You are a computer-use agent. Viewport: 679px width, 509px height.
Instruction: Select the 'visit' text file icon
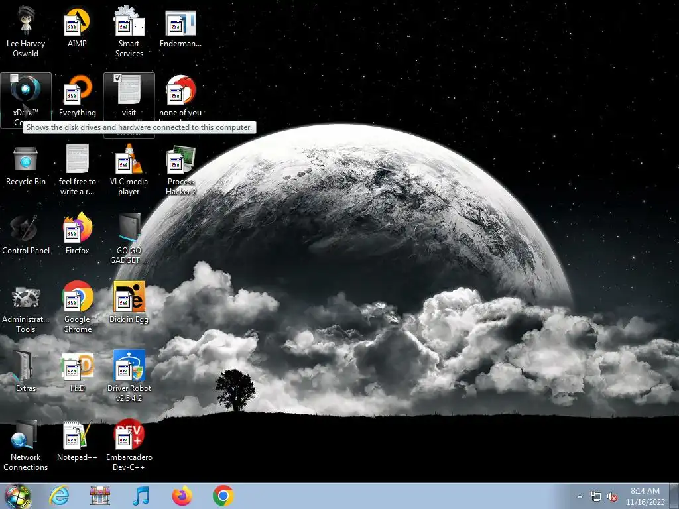(129, 96)
